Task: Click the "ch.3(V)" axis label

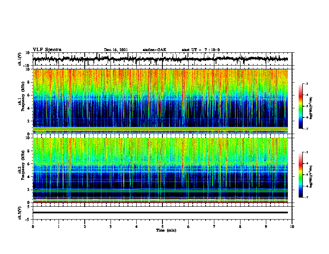Action: (x=20, y=213)
